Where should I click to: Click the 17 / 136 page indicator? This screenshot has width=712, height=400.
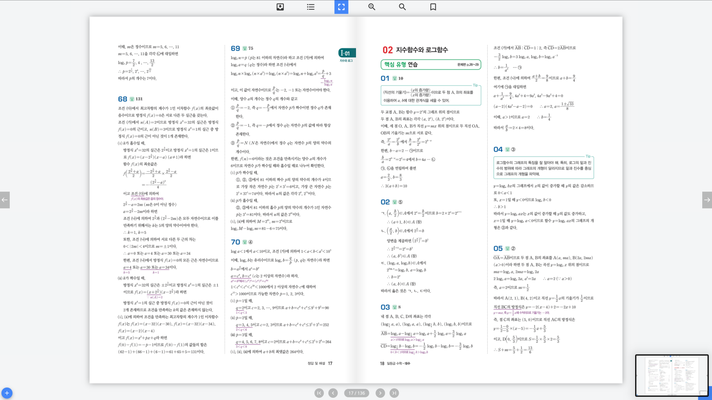click(356, 393)
